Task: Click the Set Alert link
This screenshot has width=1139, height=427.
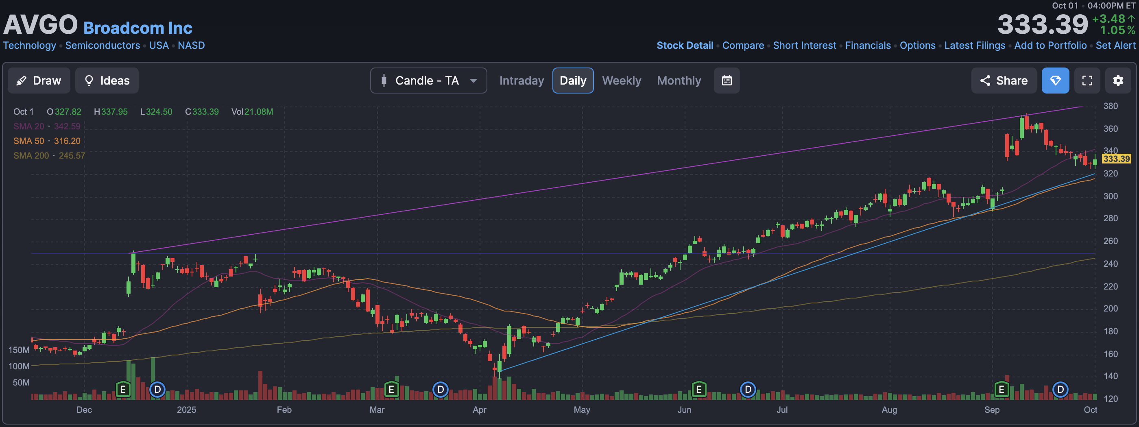Action: pos(1115,46)
